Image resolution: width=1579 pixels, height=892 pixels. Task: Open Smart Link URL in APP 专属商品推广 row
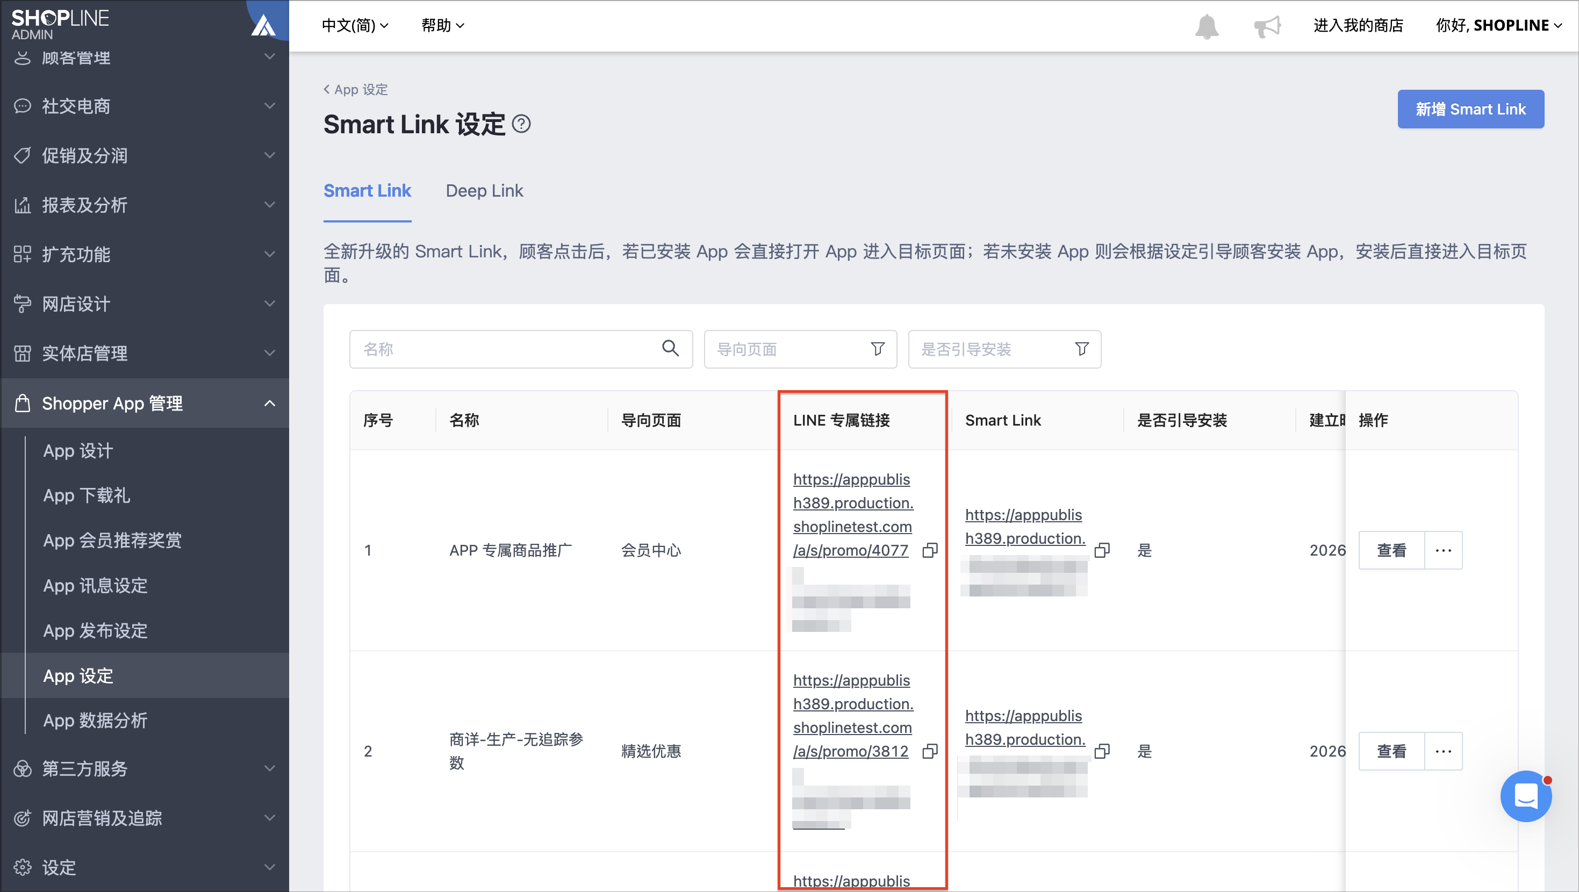click(1025, 527)
